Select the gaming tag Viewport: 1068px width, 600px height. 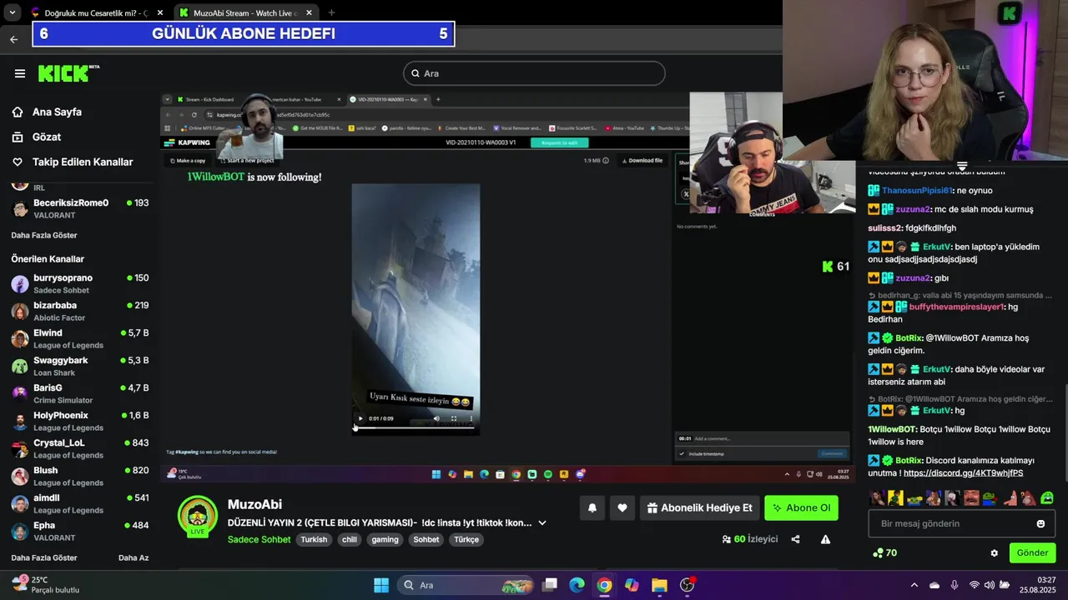(x=385, y=539)
